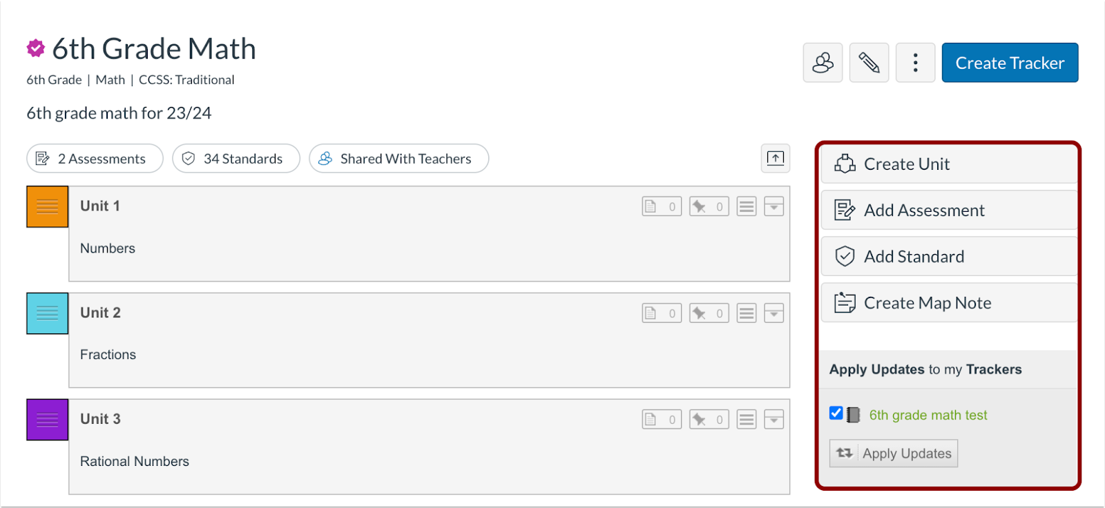This screenshot has height=508, width=1105.
Task: Click Unit 3 list details icon
Action: [x=747, y=420]
